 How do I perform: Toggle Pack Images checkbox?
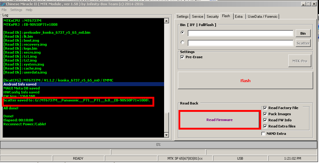pyautogui.click(x=265, y=114)
